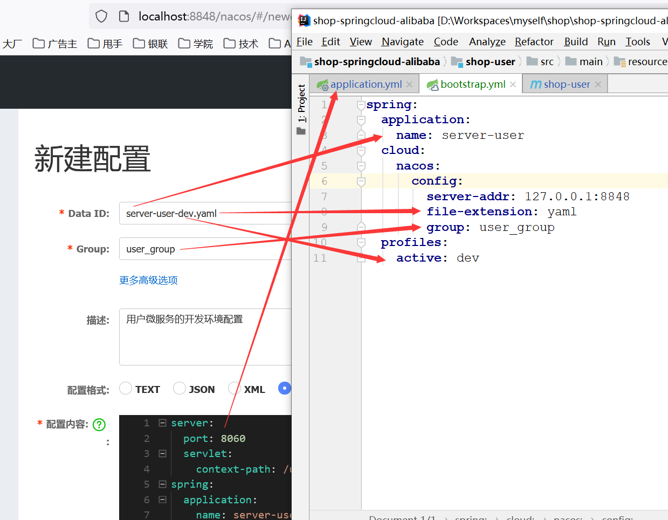Select the JSON format radio button

click(x=180, y=388)
